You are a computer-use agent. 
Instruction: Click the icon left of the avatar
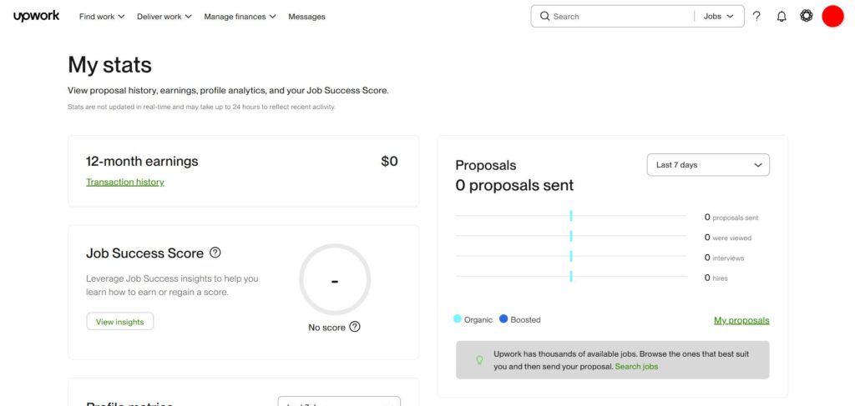tap(806, 16)
